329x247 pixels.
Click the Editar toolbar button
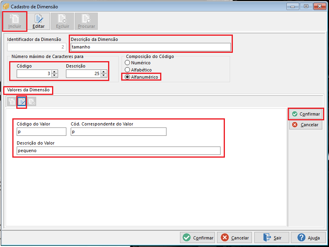tap(39, 21)
